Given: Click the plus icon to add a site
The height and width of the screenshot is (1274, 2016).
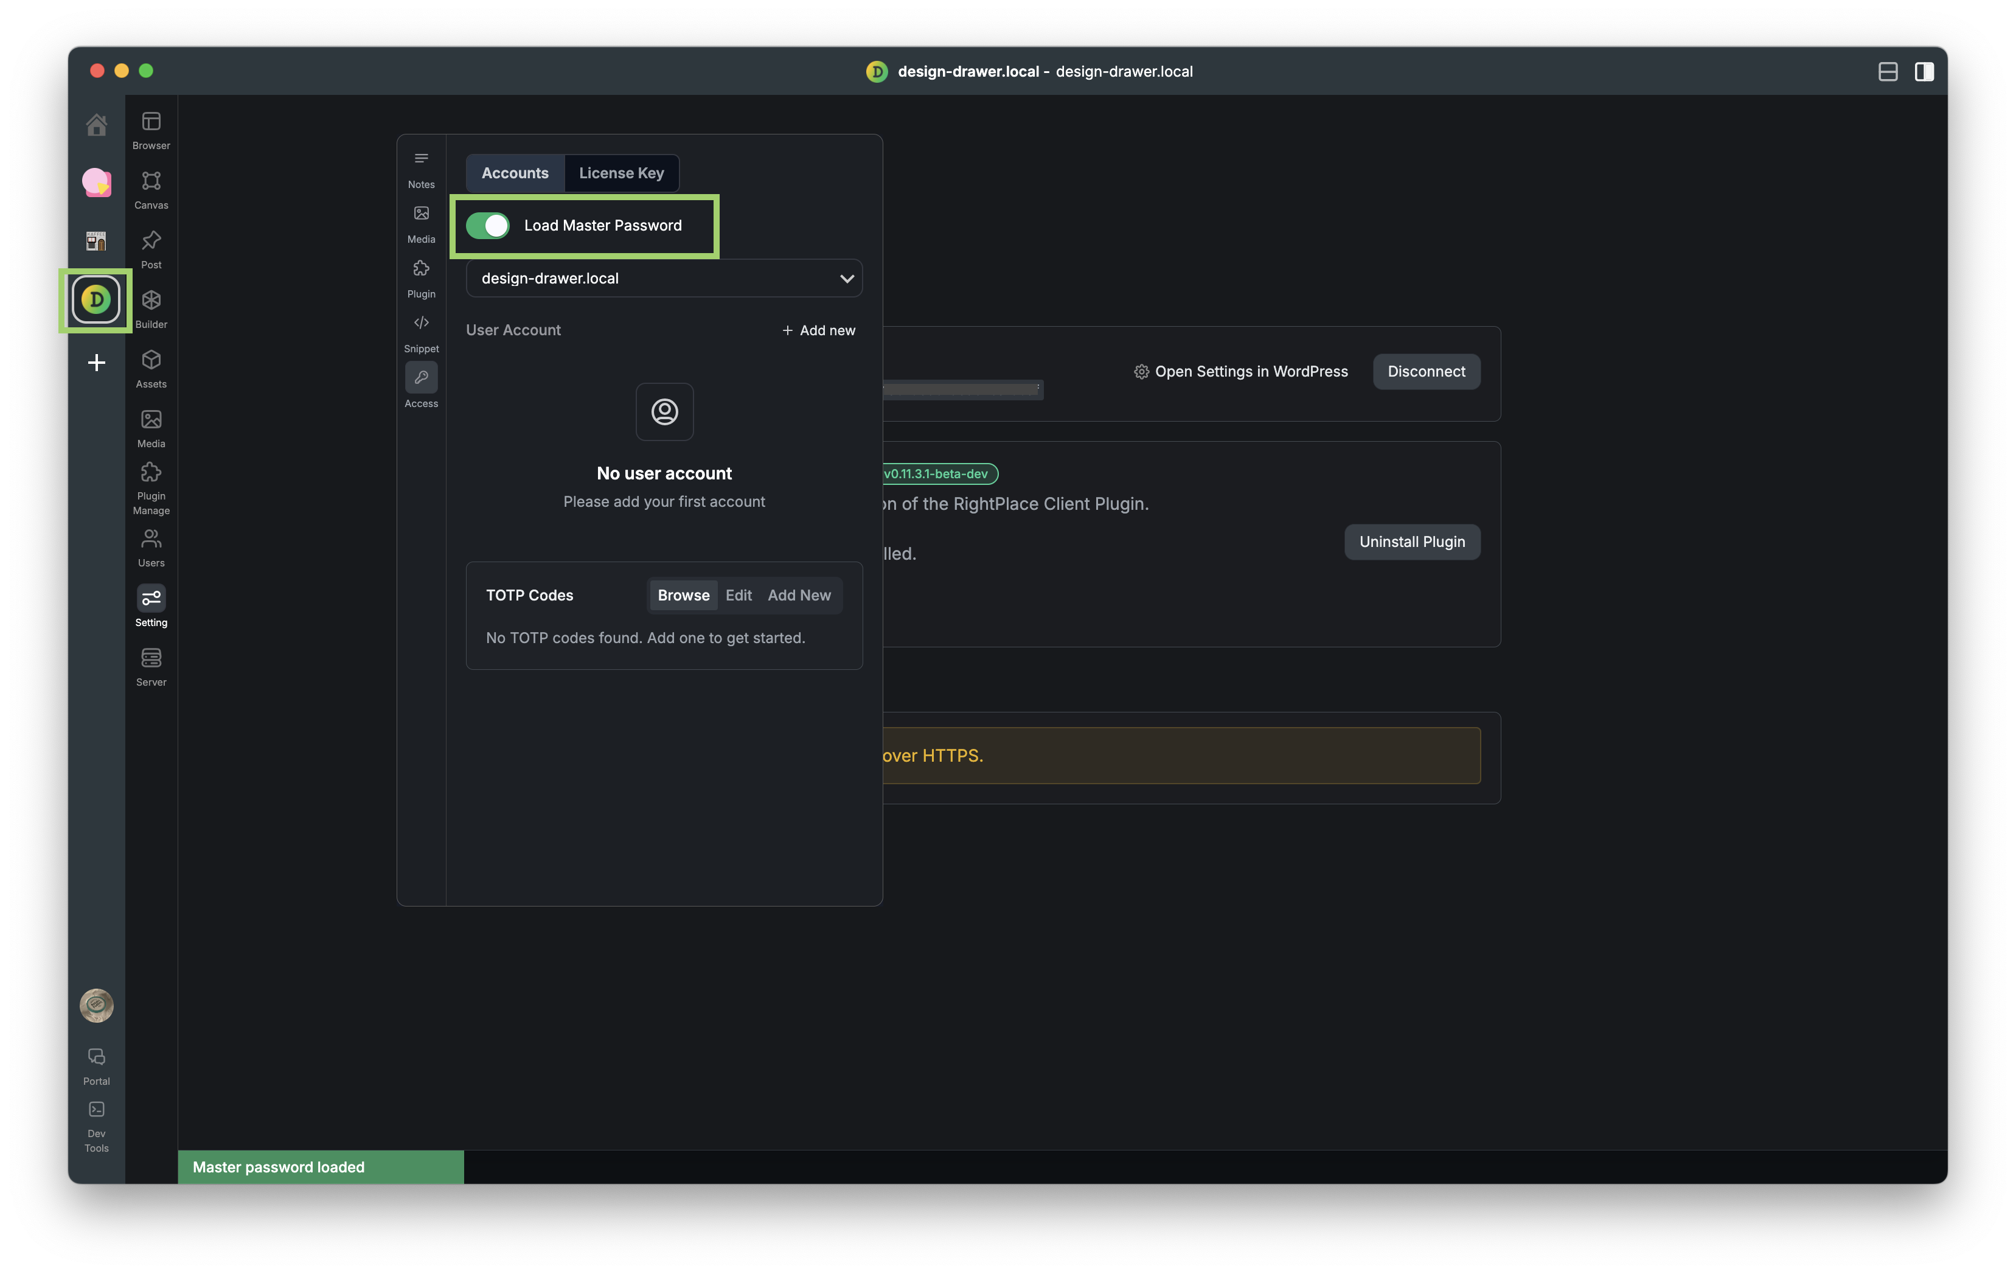Looking at the screenshot, I should 96,363.
